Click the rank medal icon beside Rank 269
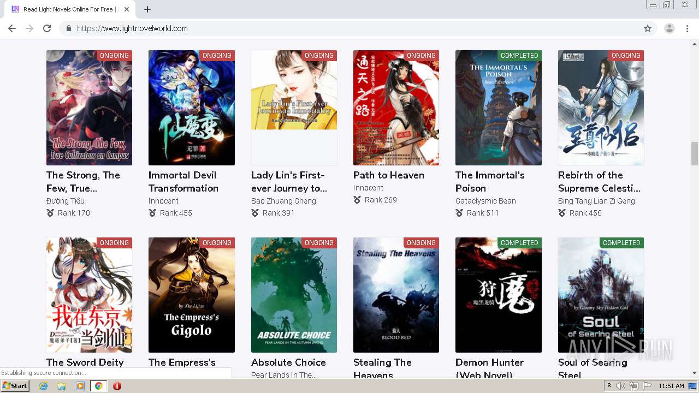This screenshot has width=699, height=393. (357, 200)
